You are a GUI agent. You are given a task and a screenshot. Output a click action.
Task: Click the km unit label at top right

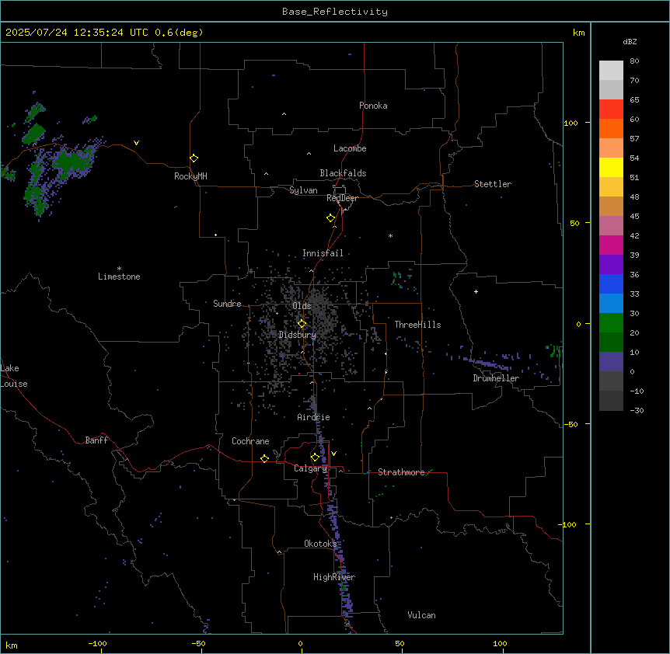click(x=578, y=33)
